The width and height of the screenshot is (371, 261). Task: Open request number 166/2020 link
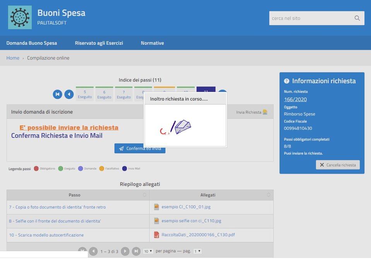(295, 100)
